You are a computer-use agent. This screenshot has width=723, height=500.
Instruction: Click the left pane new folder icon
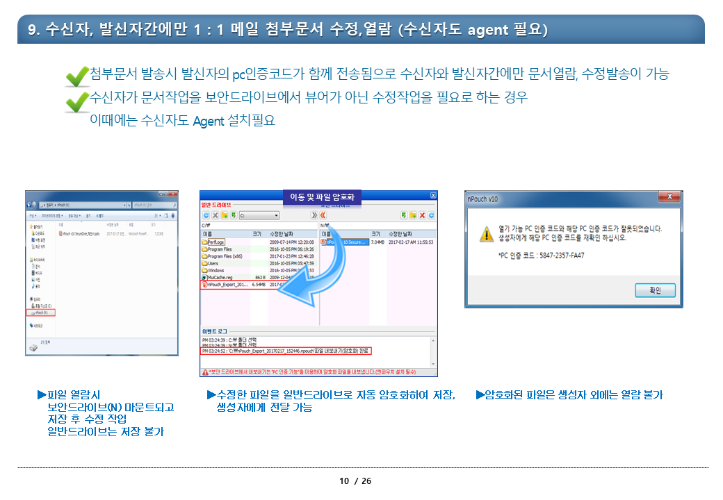click(225, 216)
